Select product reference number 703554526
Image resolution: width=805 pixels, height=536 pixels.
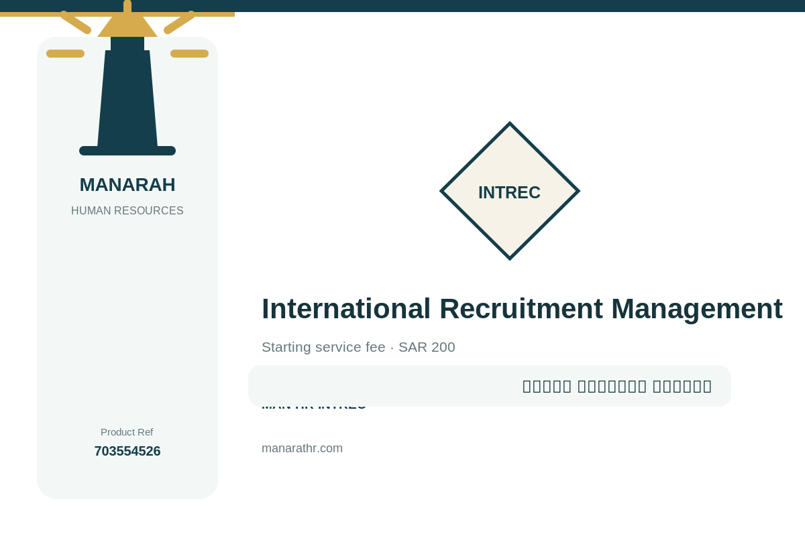tap(127, 451)
